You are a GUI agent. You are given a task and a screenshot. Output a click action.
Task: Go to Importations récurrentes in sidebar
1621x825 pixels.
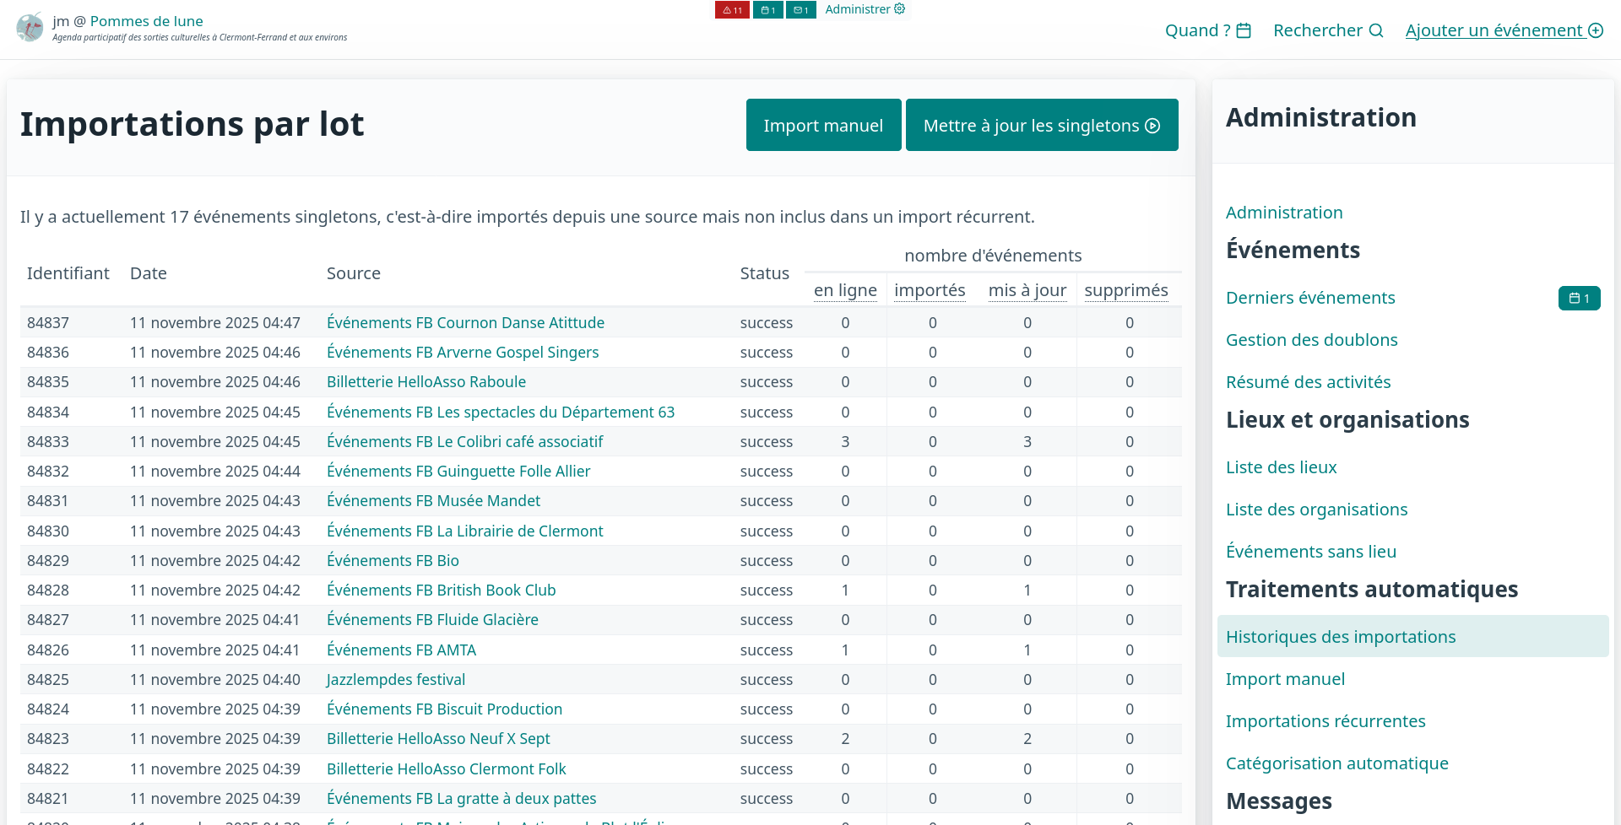pyautogui.click(x=1326, y=721)
